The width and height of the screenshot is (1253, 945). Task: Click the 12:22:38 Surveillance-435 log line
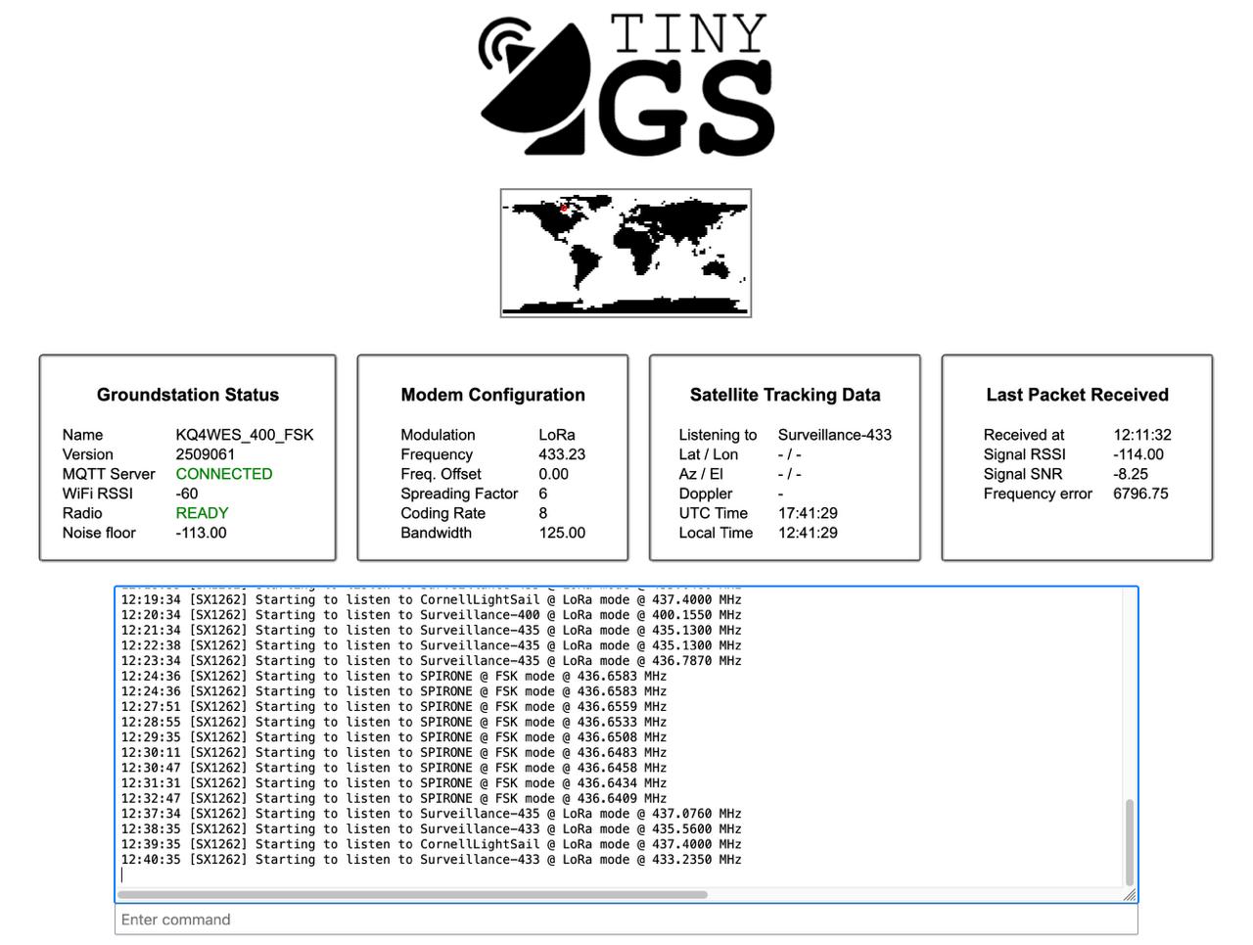tap(431, 645)
